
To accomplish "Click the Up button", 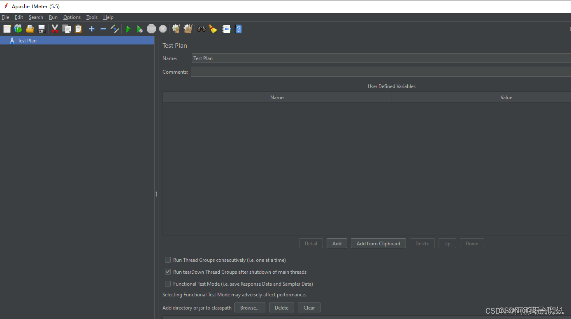I will point(447,243).
